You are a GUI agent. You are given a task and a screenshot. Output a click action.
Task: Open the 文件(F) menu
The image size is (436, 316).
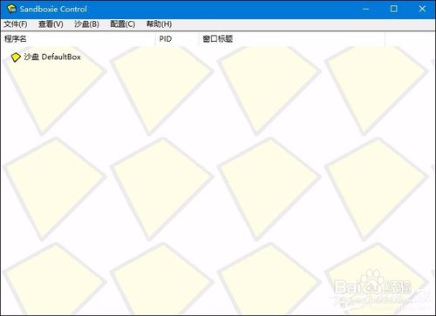(16, 24)
